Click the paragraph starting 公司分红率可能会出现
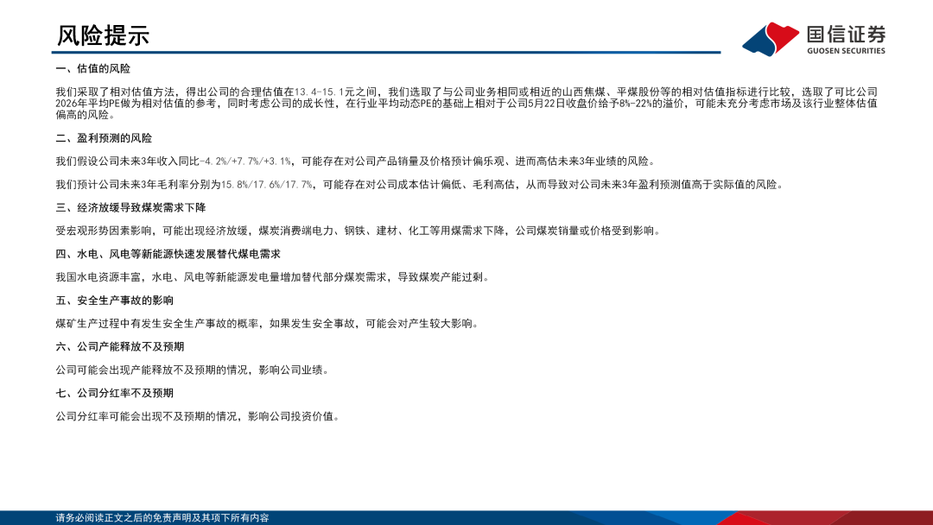 click(x=199, y=417)
